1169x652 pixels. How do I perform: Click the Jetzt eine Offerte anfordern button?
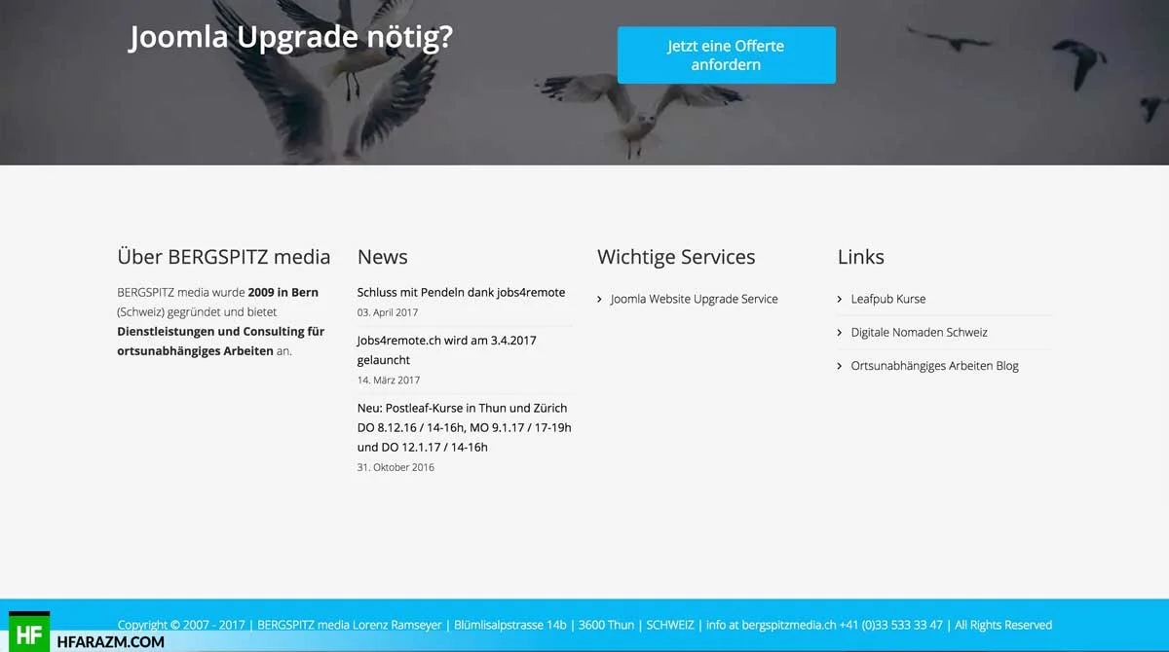pos(726,55)
